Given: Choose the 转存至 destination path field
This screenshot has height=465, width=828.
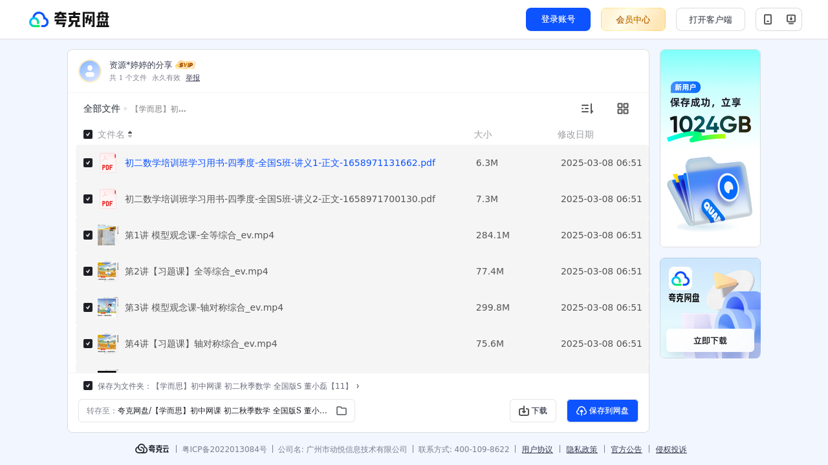Looking at the screenshot, I should pos(217,411).
